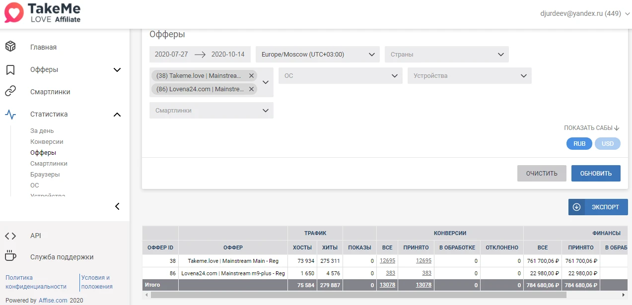The image size is (632, 305).
Task: Click the Обновить button
Action: pyautogui.click(x=596, y=174)
